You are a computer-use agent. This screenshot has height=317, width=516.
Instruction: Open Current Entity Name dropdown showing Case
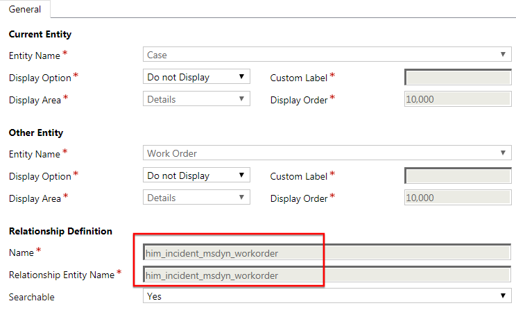pyautogui.click(x=327, y=54)
